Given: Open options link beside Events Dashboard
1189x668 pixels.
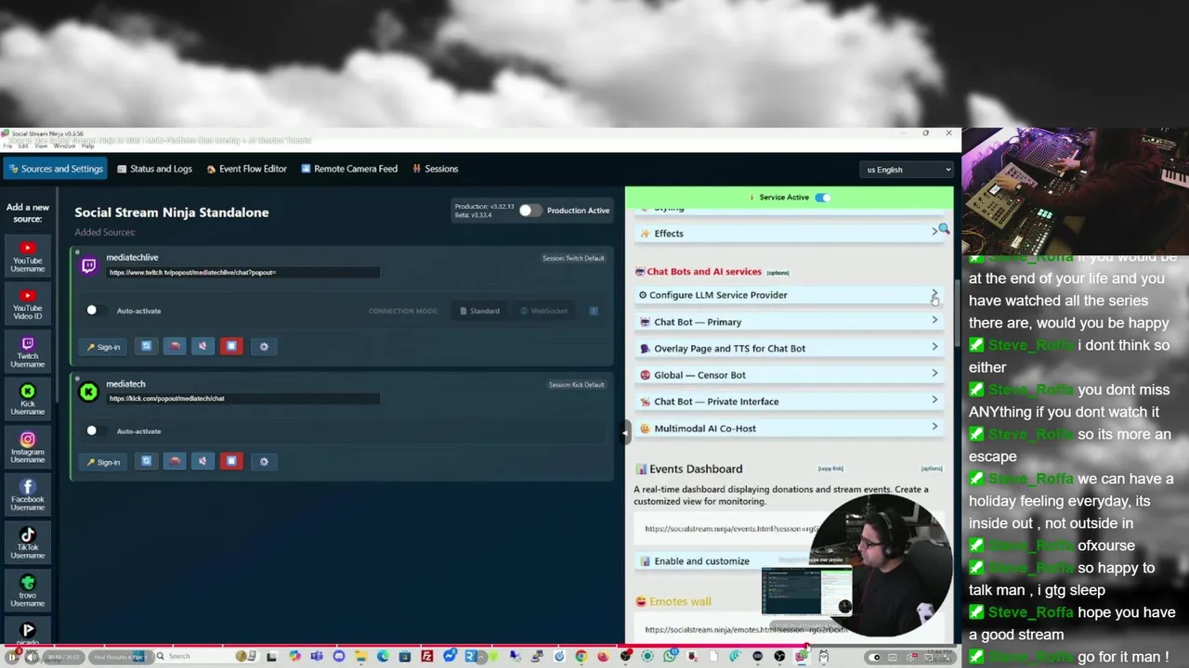Looking at the screenshot, I should (932, 469).
